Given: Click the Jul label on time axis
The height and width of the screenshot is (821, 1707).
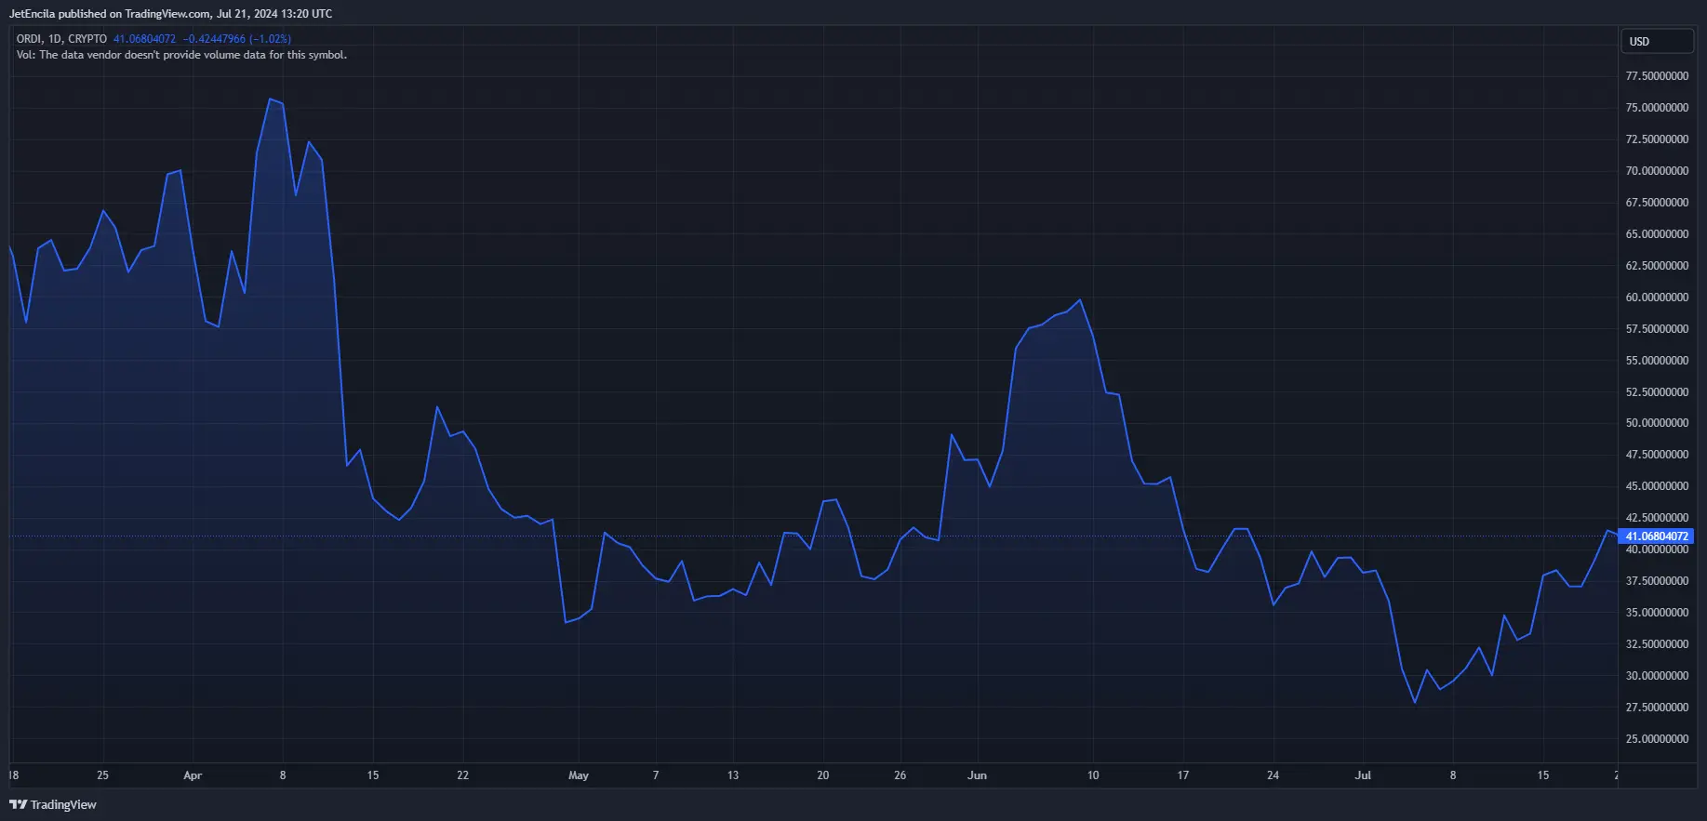Looking at the screenshot, I should [1363, 775].
